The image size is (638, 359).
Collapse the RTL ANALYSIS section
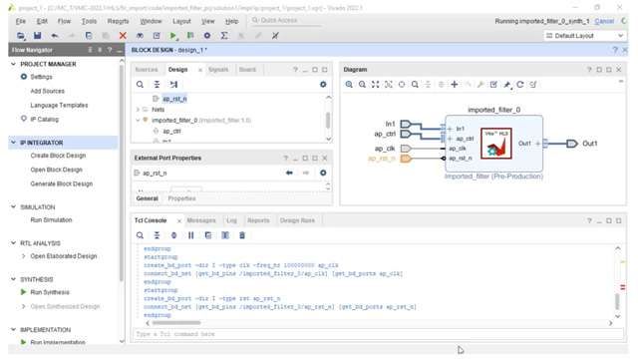point(13,243)
